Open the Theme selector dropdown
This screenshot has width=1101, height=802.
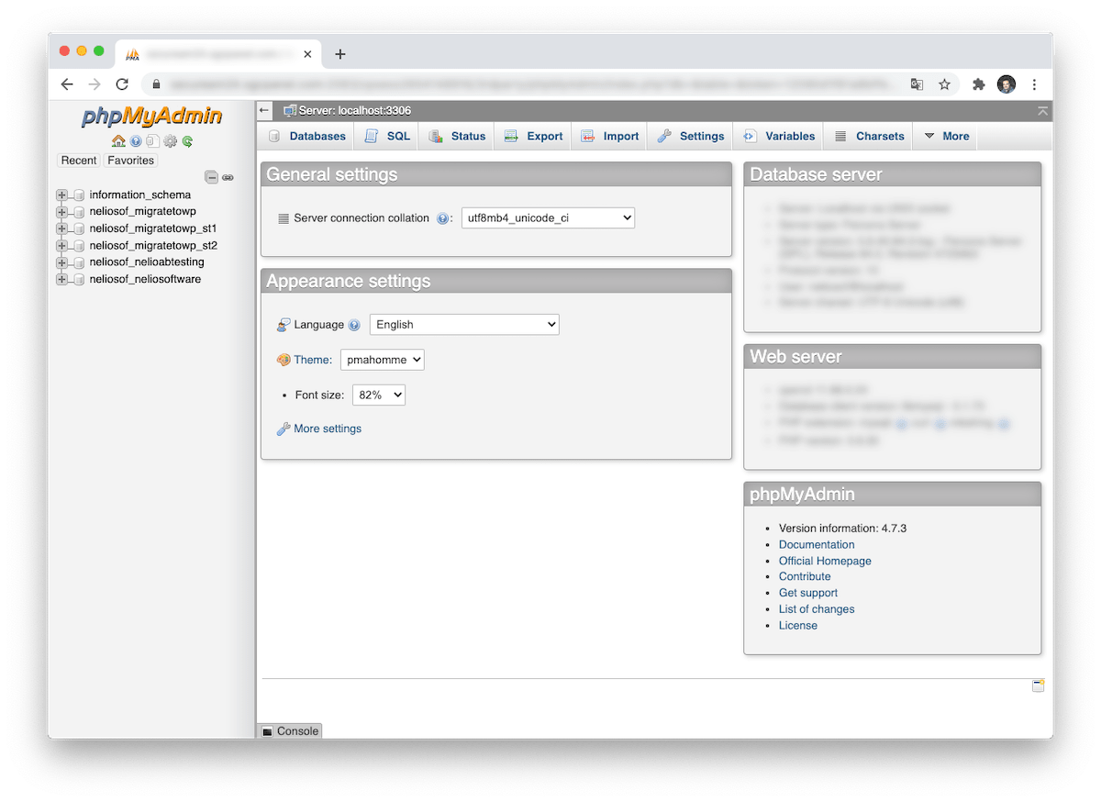click(382, 360)
